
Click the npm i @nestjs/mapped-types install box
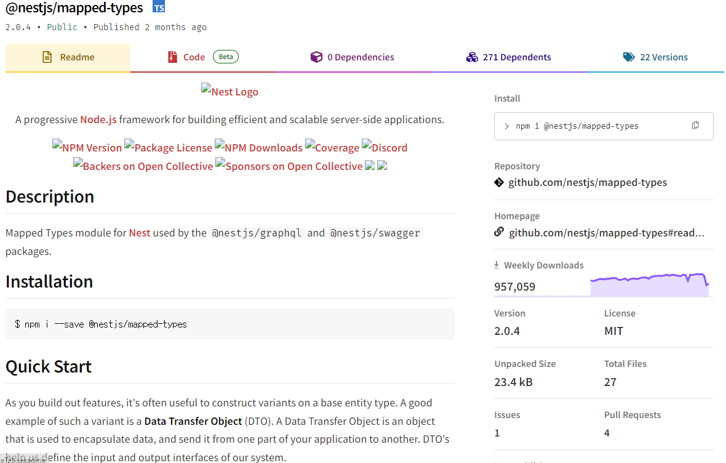pos(604,126)
